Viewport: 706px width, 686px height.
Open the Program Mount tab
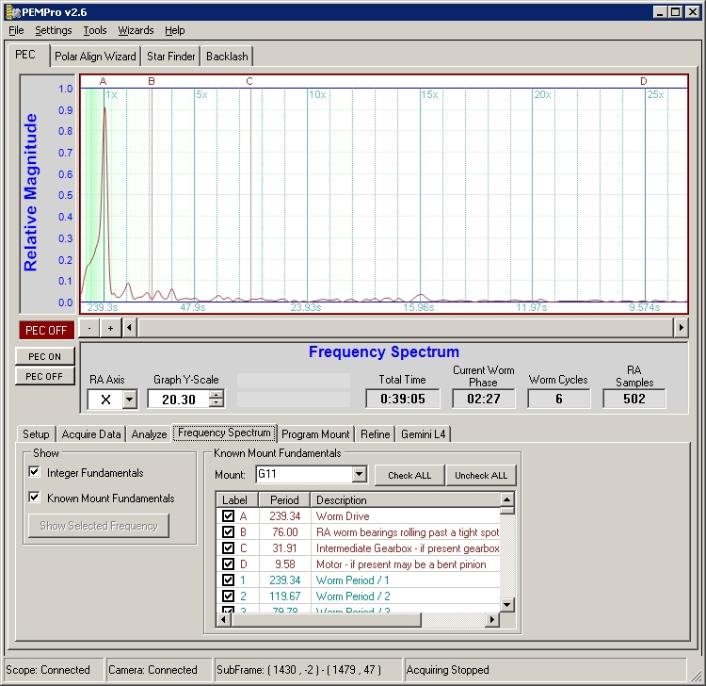click(x=315, y=434)
